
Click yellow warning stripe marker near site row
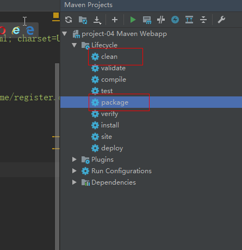[56, 137]
